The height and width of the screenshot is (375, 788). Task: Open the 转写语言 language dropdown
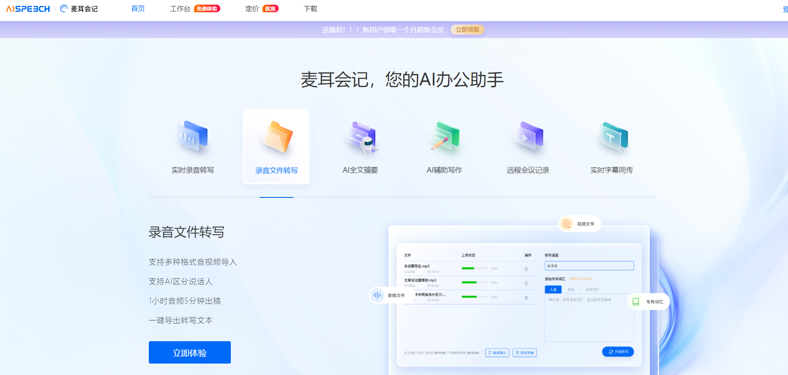click(589, 266)
